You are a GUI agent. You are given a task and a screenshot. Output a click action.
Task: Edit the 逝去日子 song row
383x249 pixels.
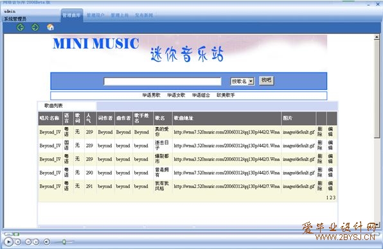[x=330, y=145]
